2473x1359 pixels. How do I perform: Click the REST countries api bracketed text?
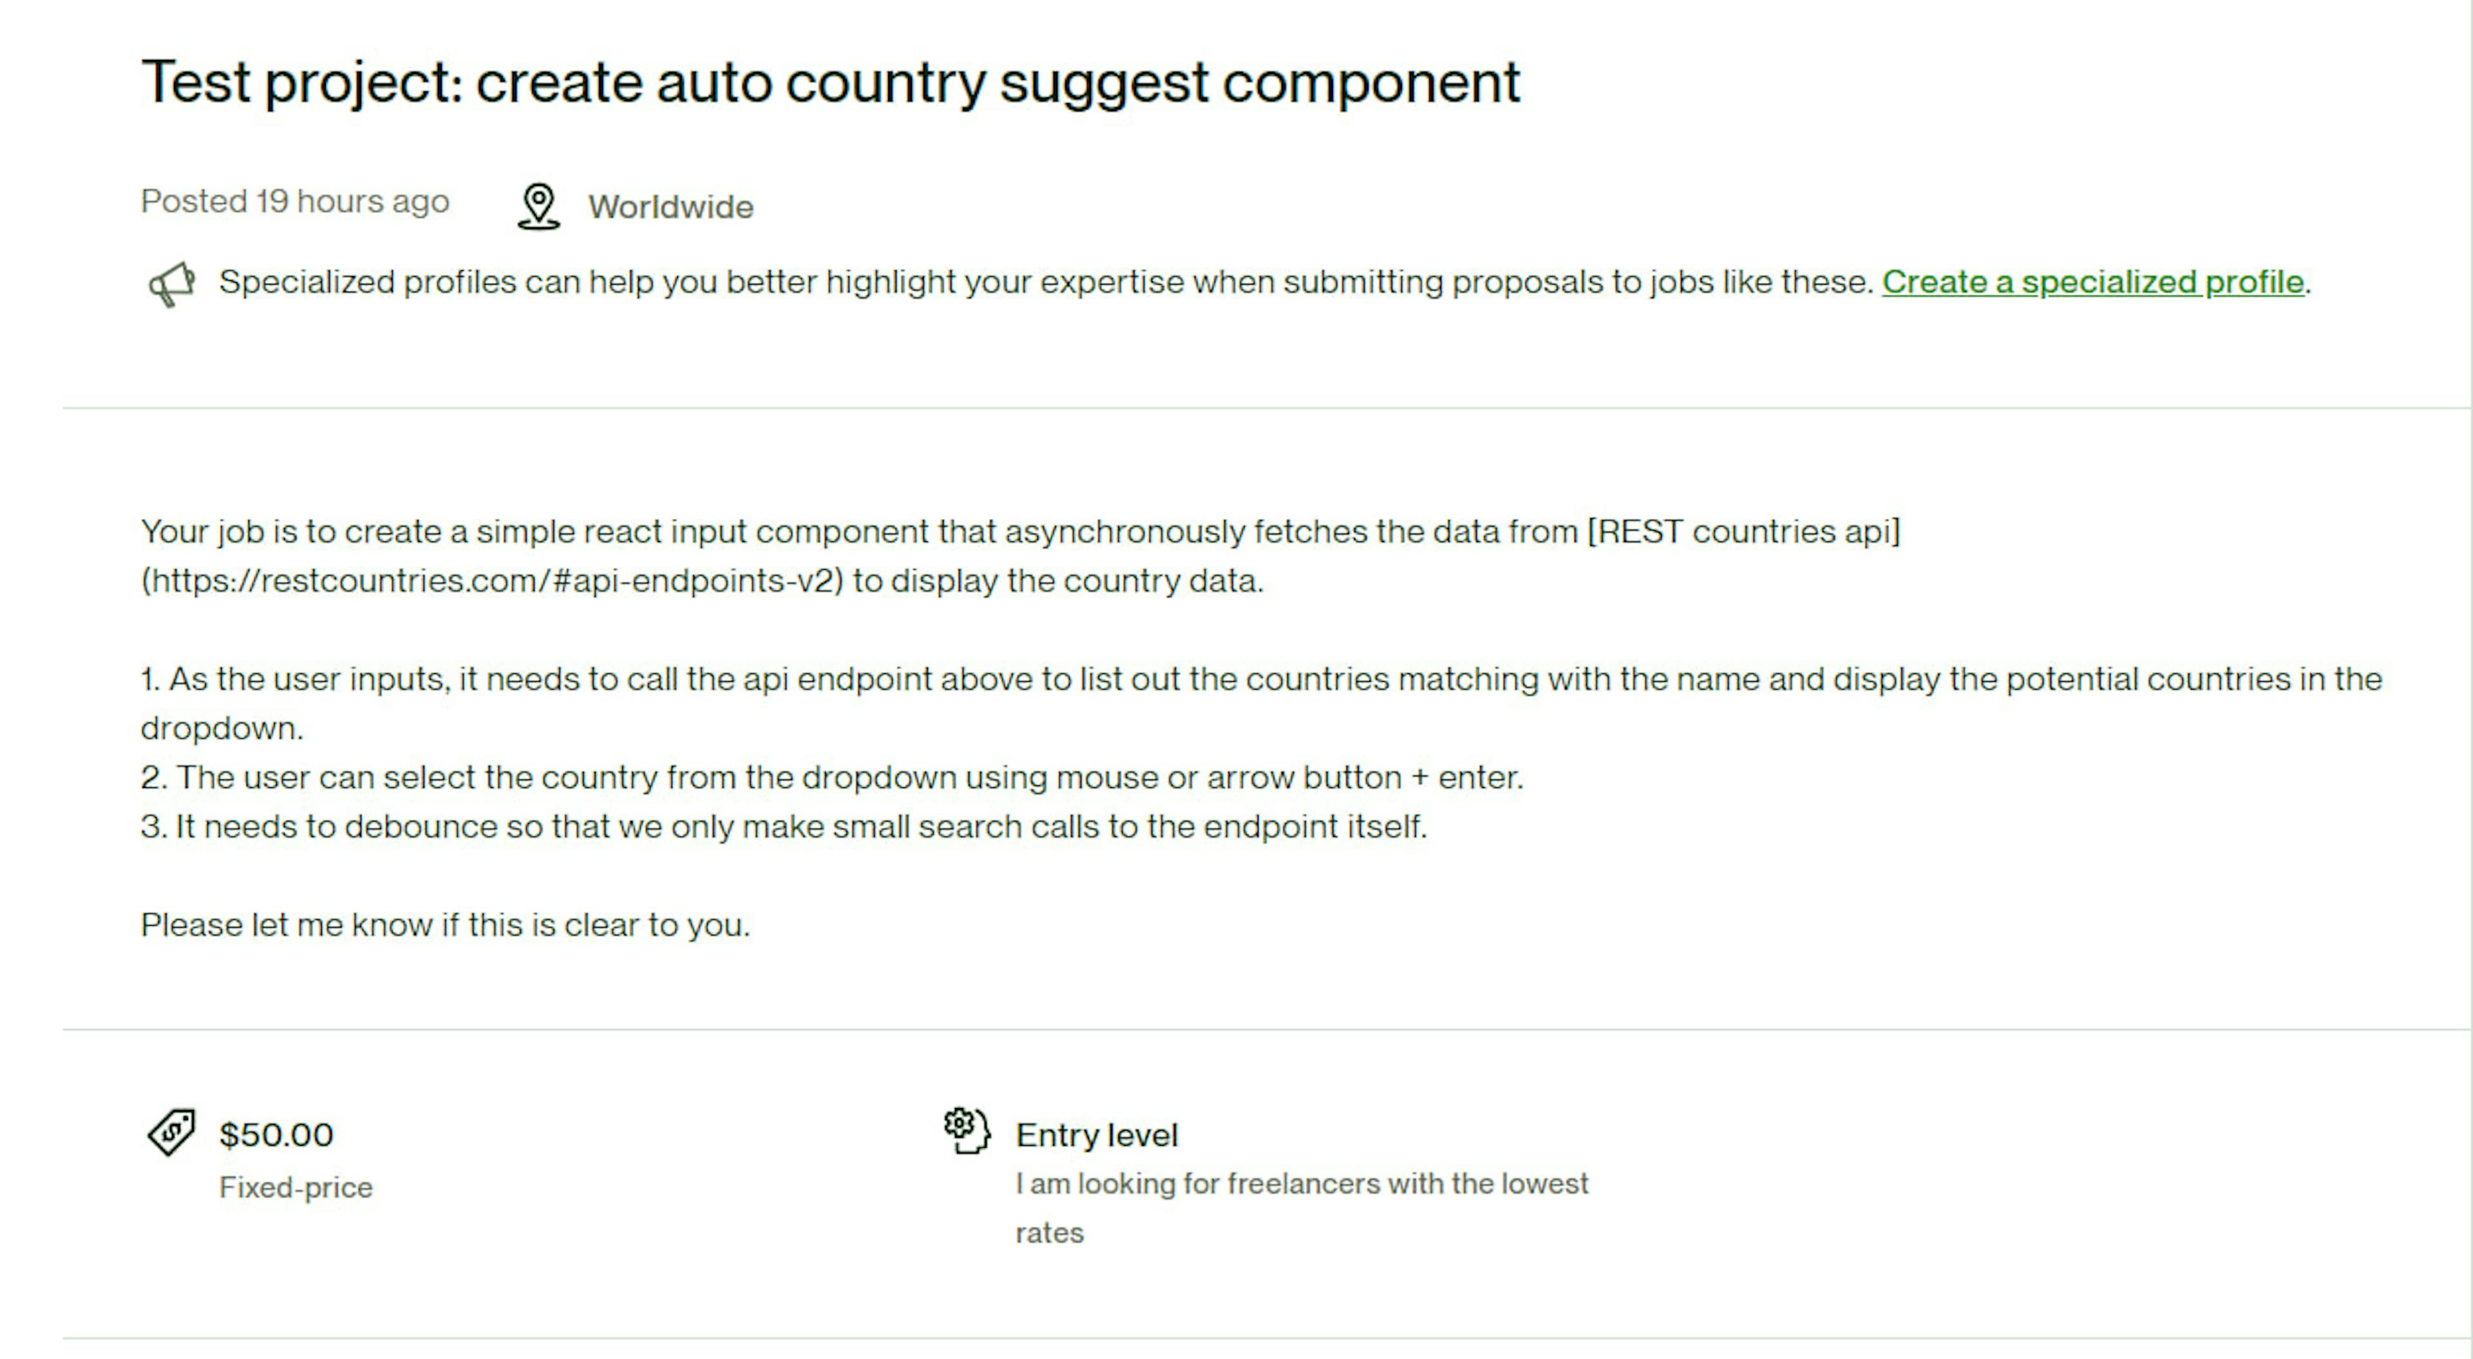pyautogui.click(x=1743, y=532)
